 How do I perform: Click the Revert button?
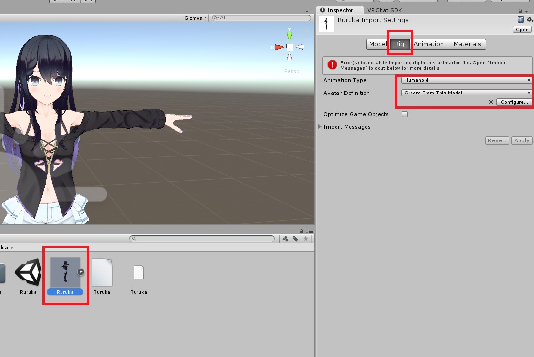tap(497, 140)
